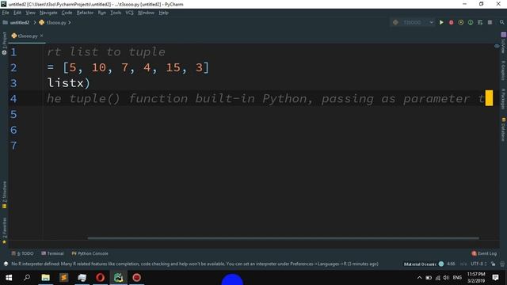Stop the running process square icon
This screenshot has height=285, width=507.
coord(490,22)
